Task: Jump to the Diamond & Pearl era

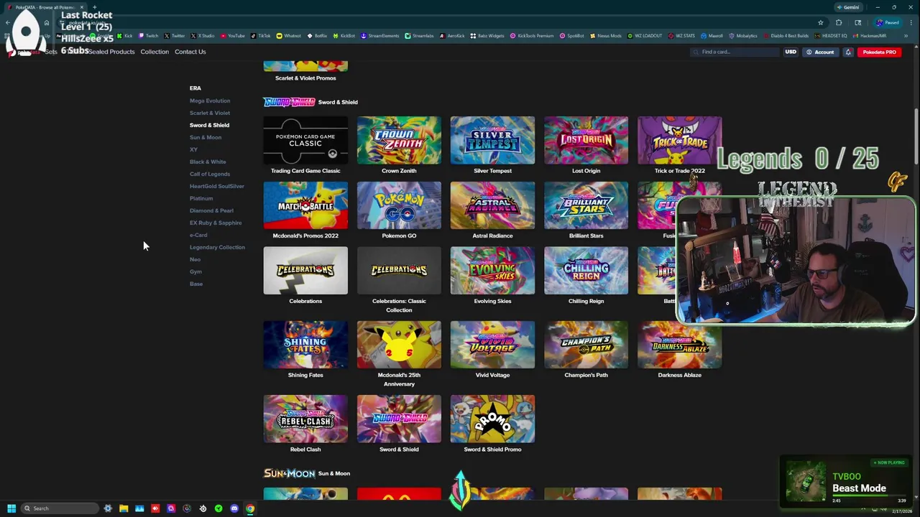Action: coord(211,210)
